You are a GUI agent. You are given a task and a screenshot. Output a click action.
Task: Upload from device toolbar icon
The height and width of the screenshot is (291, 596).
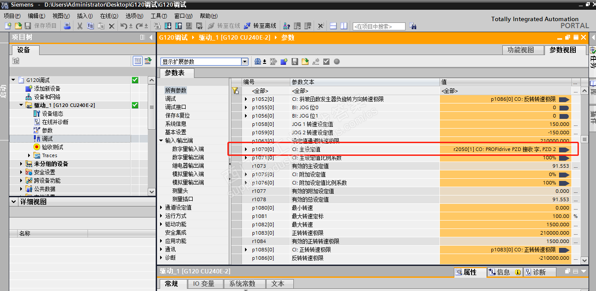(x=179, y=26)
